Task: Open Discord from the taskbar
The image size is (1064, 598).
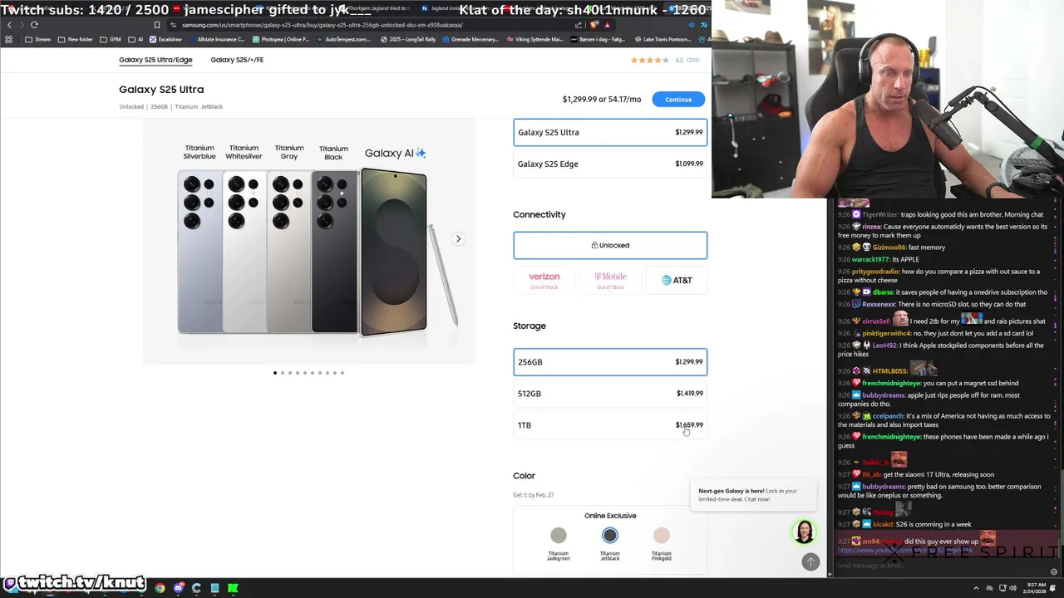Action: (x=178, y=588)
